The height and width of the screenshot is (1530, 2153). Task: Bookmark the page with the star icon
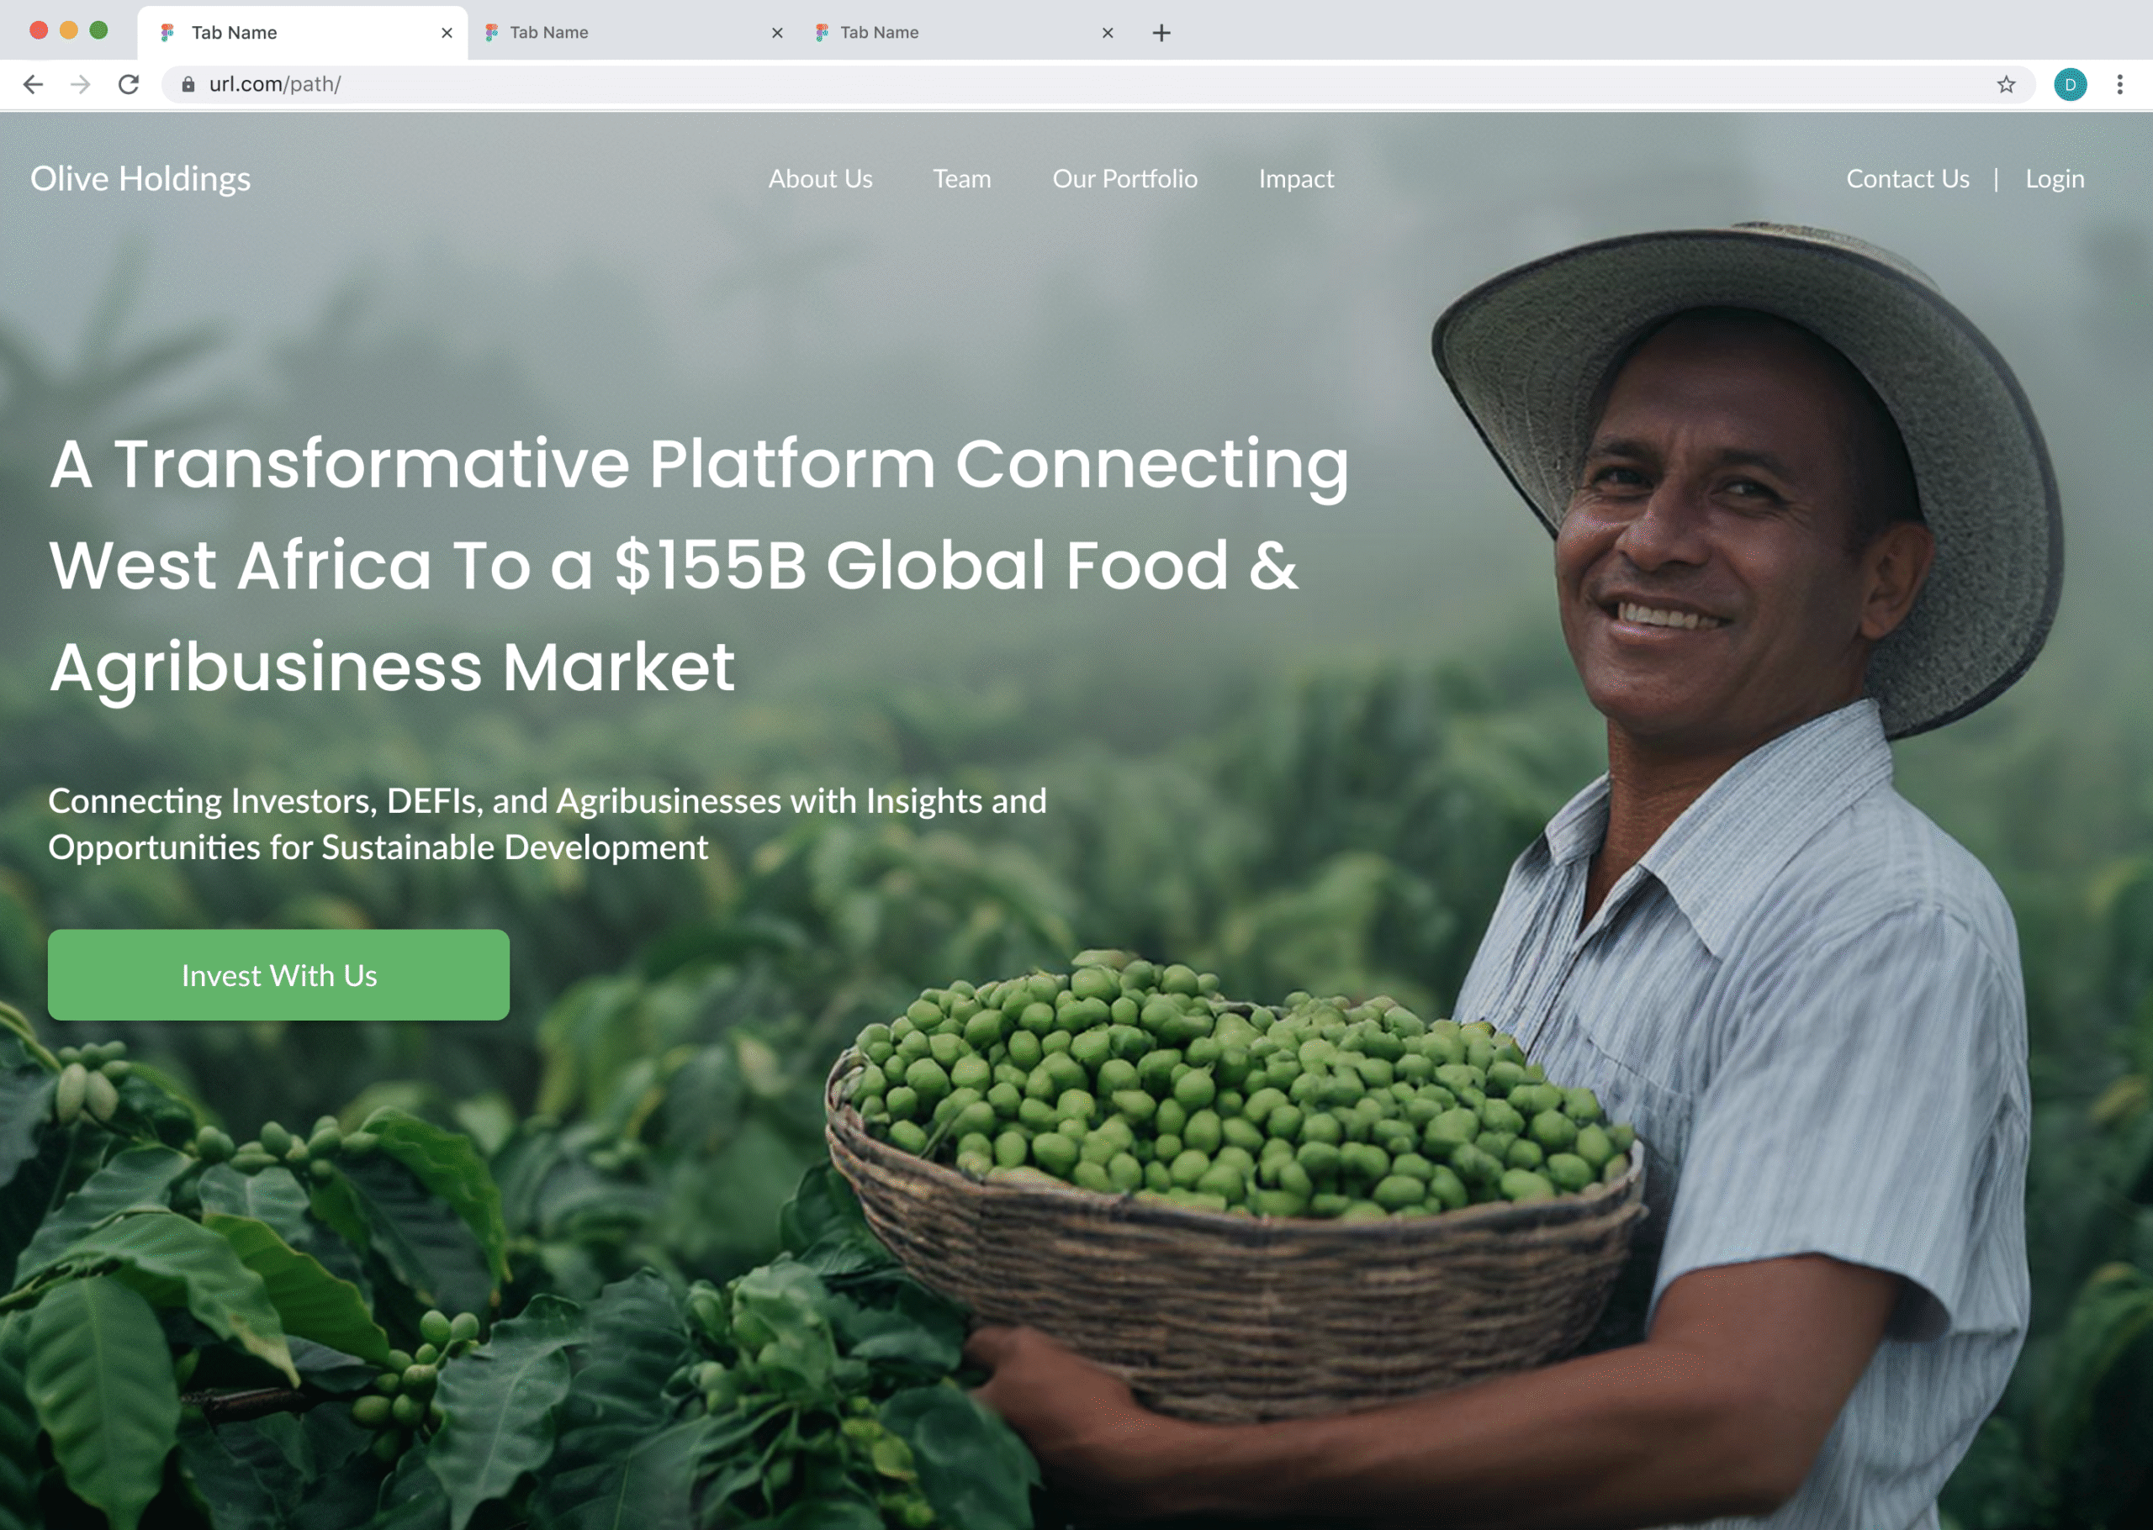[2006, 85]
